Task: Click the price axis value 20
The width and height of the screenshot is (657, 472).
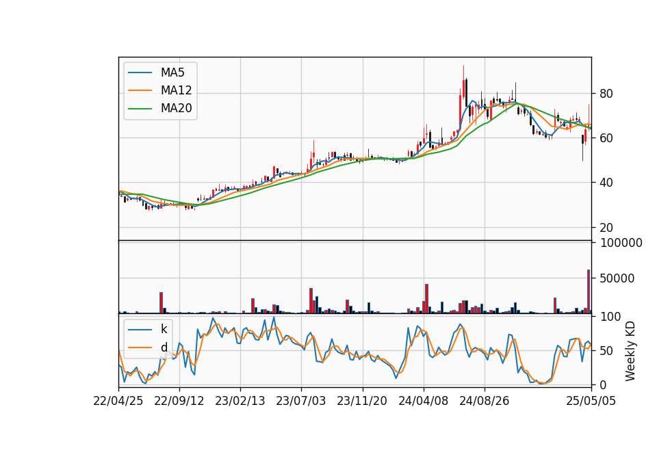Action: 606,227
